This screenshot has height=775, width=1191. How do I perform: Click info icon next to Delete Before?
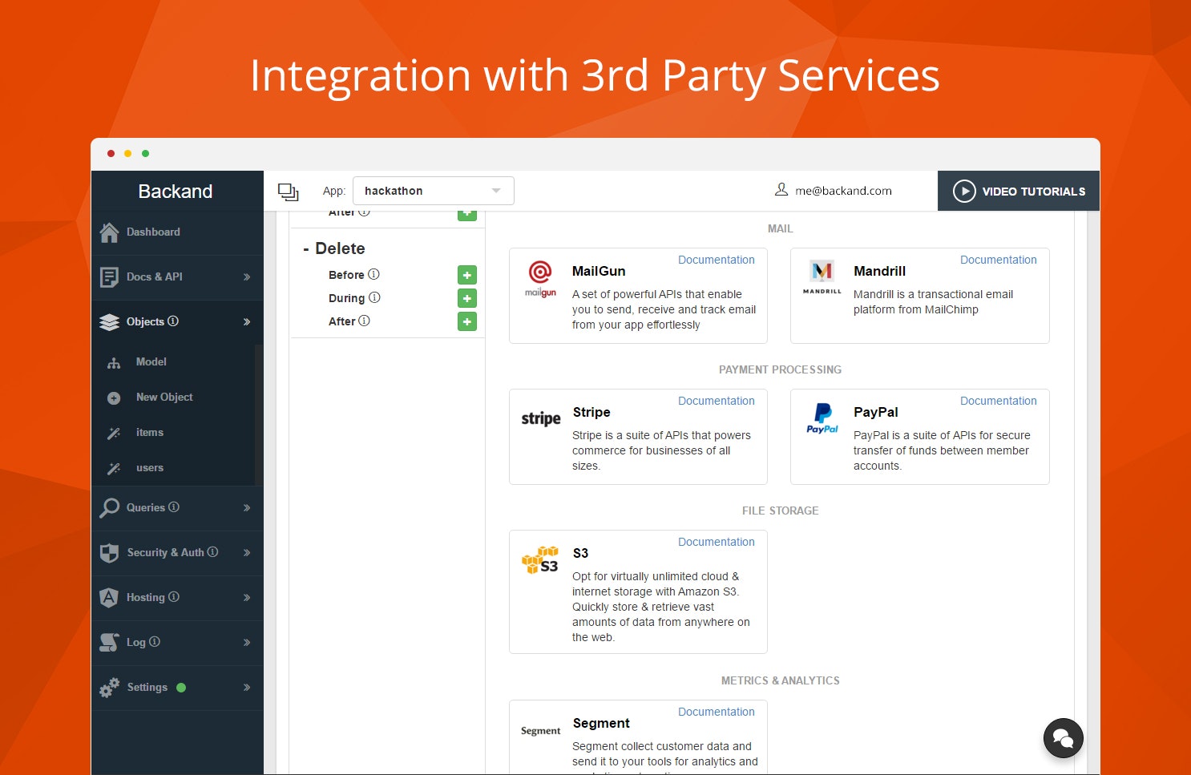tap(373, 274)
